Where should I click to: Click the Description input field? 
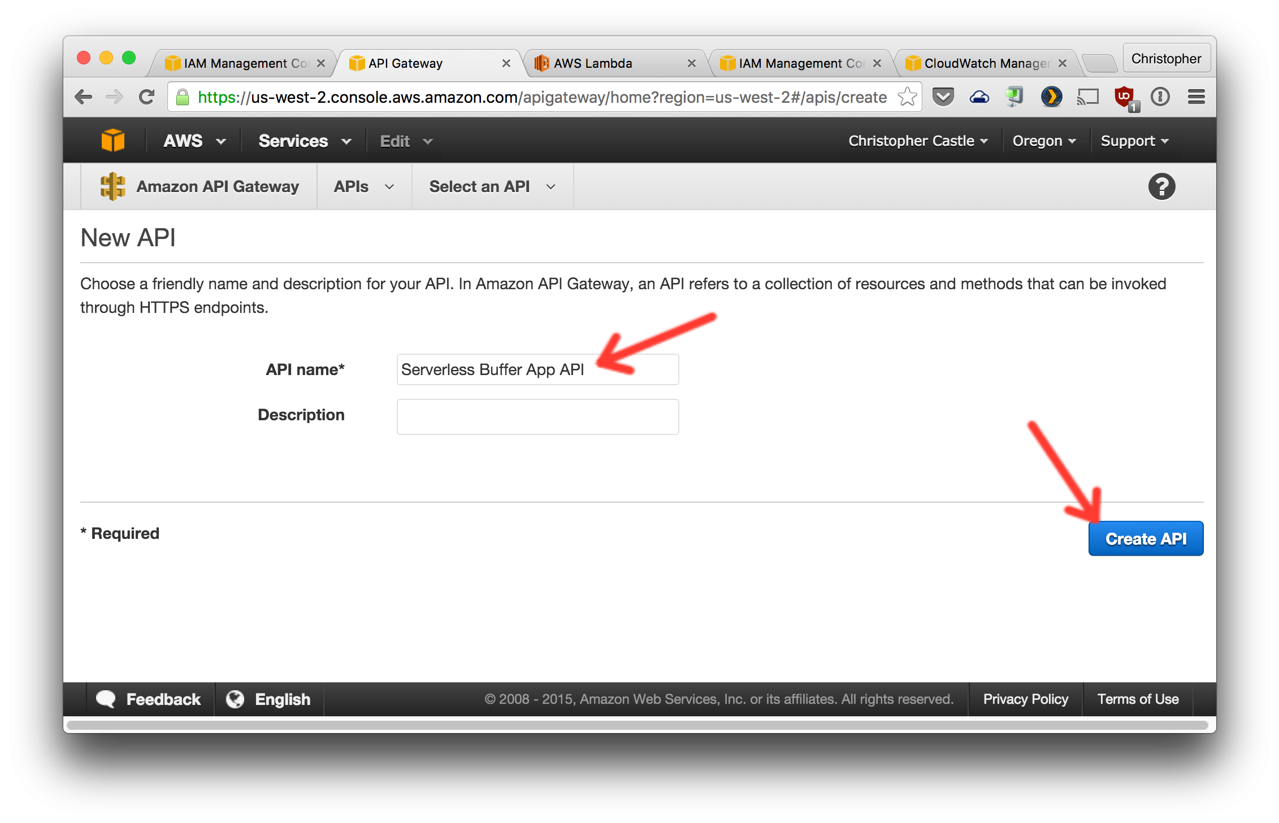pos(537,417)
